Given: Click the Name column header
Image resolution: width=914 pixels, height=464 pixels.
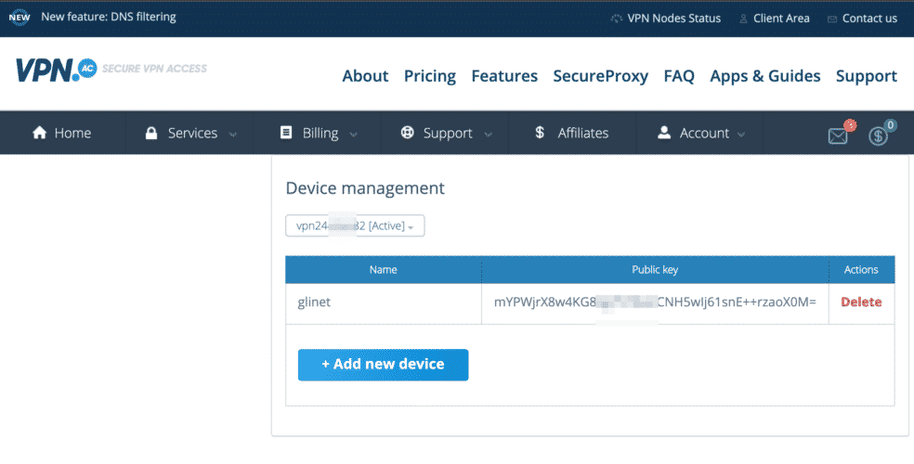Looking at the screenshot, I should click(383, 269).
